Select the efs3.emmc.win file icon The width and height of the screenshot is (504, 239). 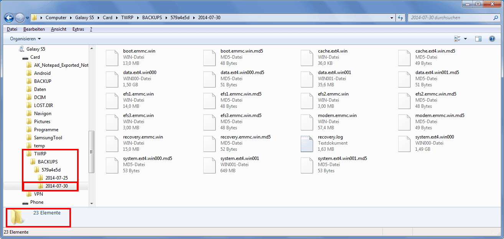click(112, 122)
